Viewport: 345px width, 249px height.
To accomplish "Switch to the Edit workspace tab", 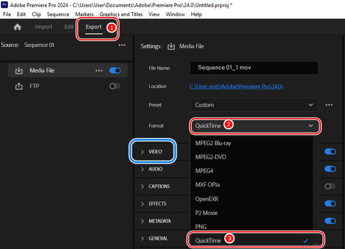I will click(x=69, y=27).
